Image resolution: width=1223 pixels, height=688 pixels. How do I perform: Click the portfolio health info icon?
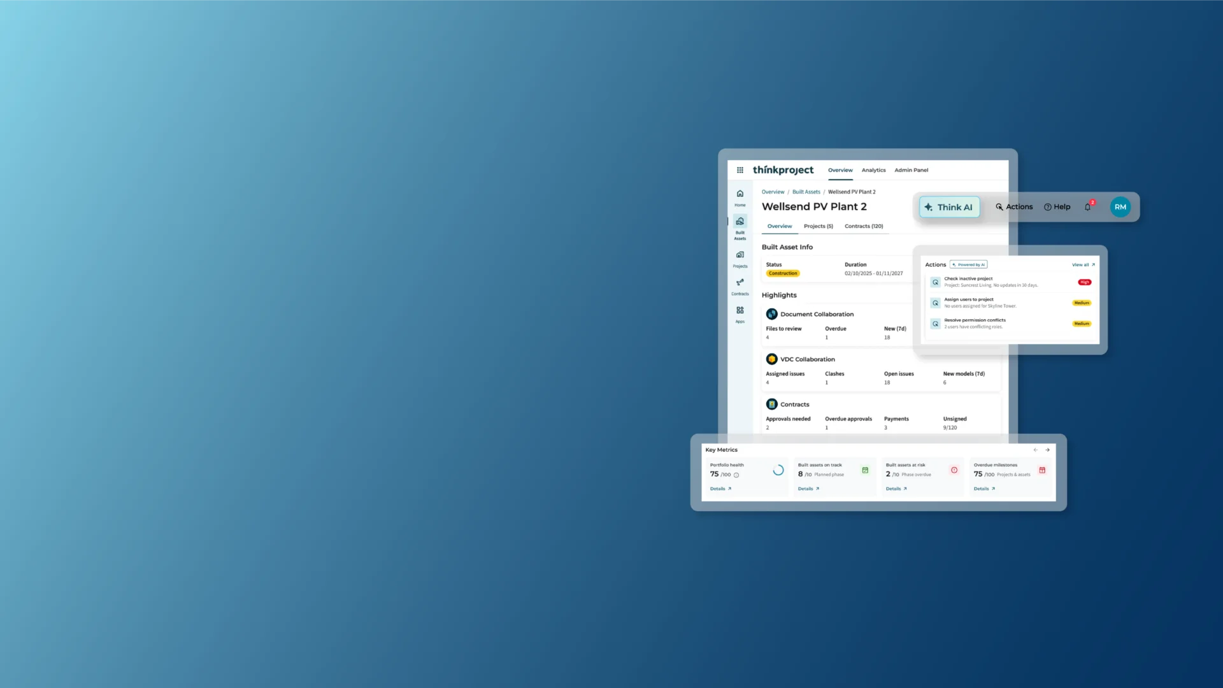(736, 475)
